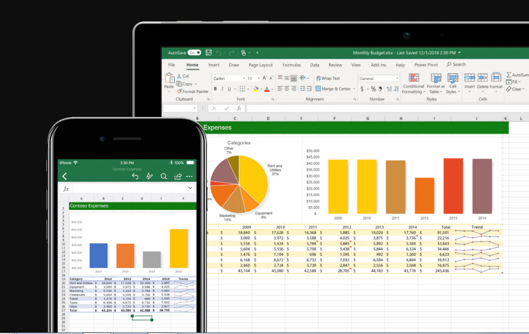Screen dimensions: 529x334
Task: Click the Wrap Text button
Action: [x=328, y=78]
